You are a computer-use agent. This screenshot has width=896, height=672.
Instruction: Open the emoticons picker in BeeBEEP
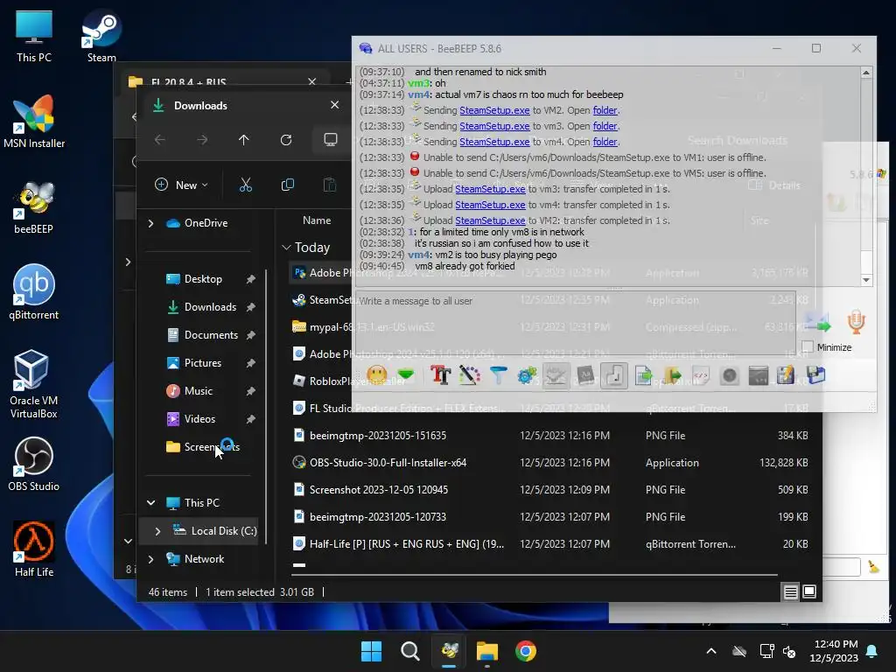[x=377, y=375]
